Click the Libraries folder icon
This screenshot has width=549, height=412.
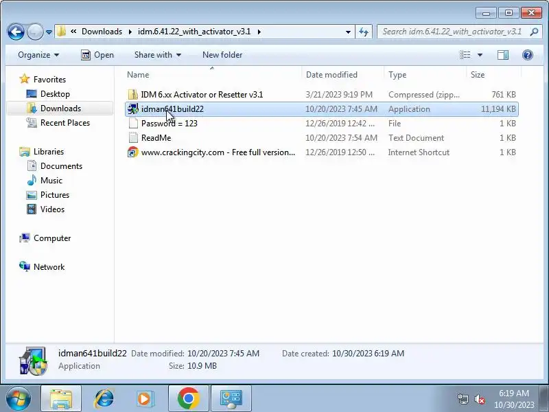pos(25,152)
